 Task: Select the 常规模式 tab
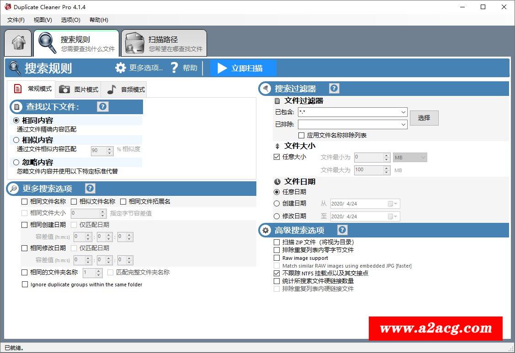(31, 89)
